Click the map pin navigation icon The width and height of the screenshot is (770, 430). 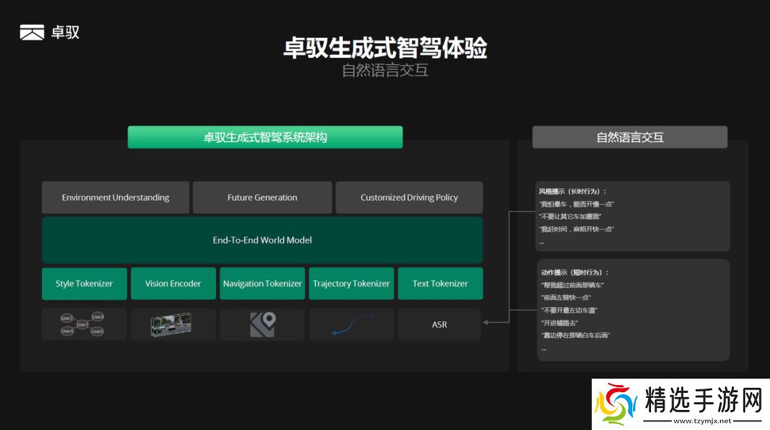click(262, 324)
